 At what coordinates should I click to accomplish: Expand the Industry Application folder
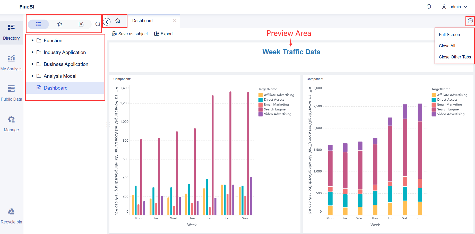(x=32, y=52)
